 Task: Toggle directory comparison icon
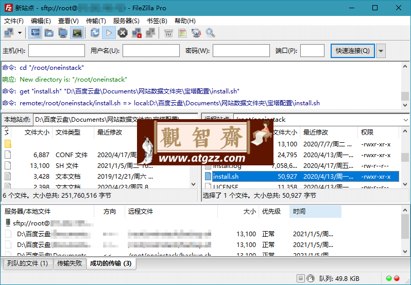(x=182, y=33)
